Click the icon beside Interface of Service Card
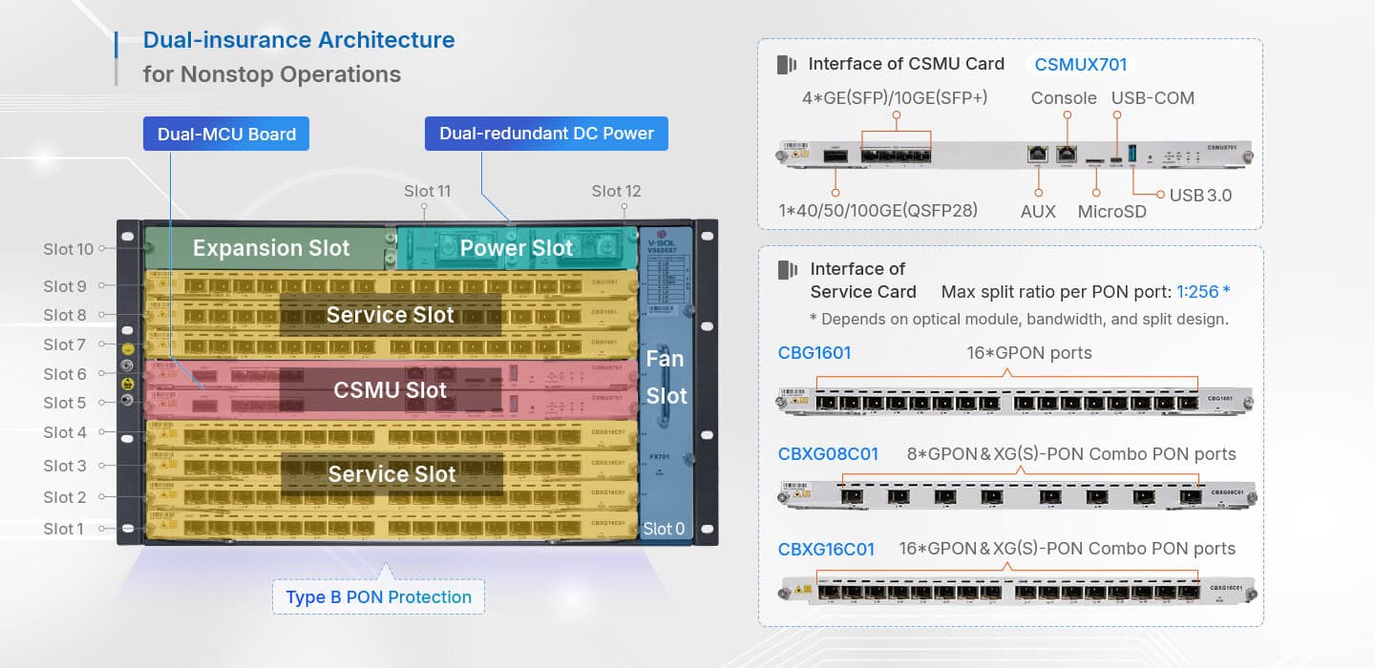1375x668 pixels. tap(787, 270)
